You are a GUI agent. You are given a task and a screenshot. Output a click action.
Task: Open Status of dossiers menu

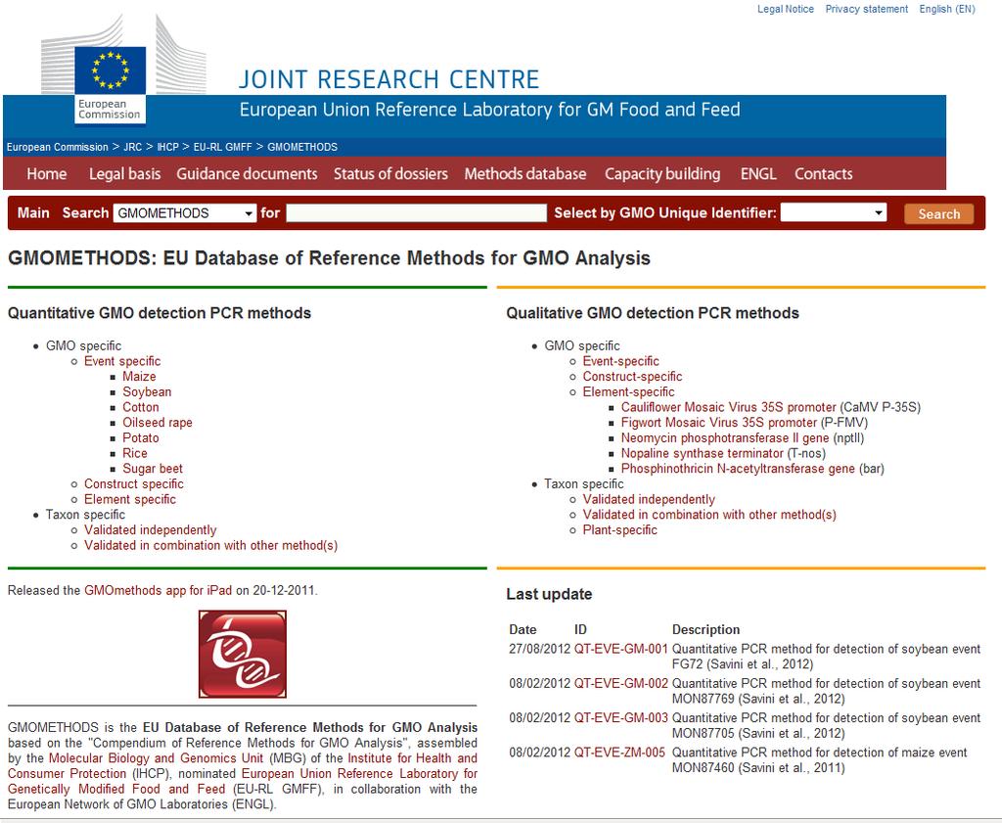pos(390,174)
